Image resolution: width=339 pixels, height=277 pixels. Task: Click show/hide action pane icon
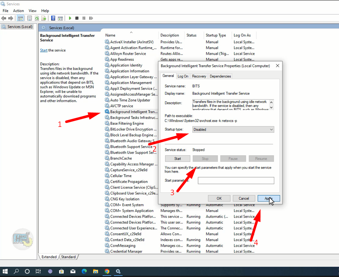coord(60,18)
